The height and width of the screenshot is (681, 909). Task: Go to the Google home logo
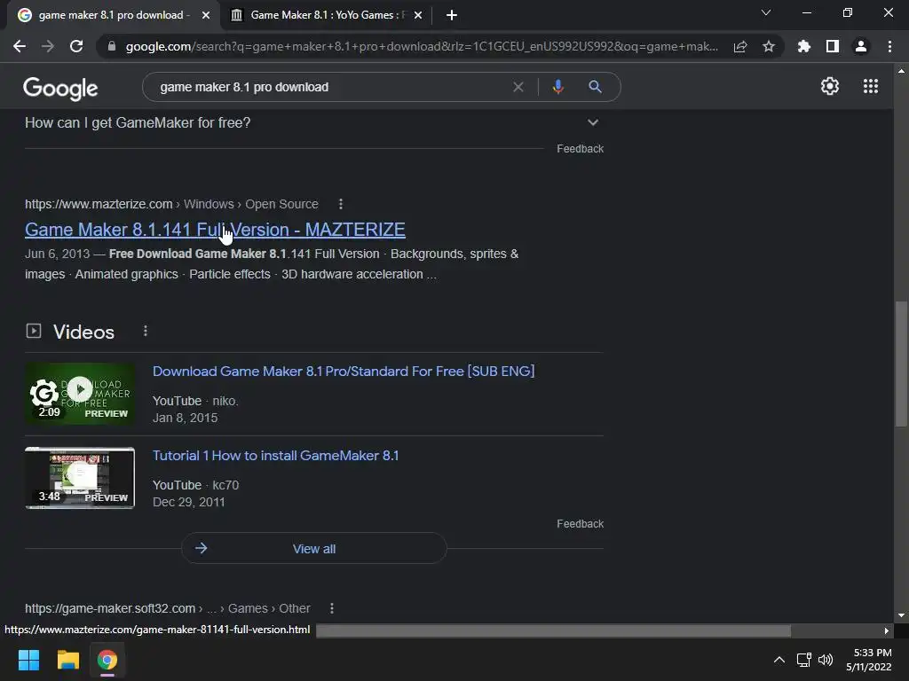[60, 89]
